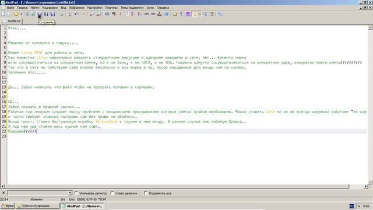
Task: Click the horizontal scrollbar thumb
Action: (177, 187)
